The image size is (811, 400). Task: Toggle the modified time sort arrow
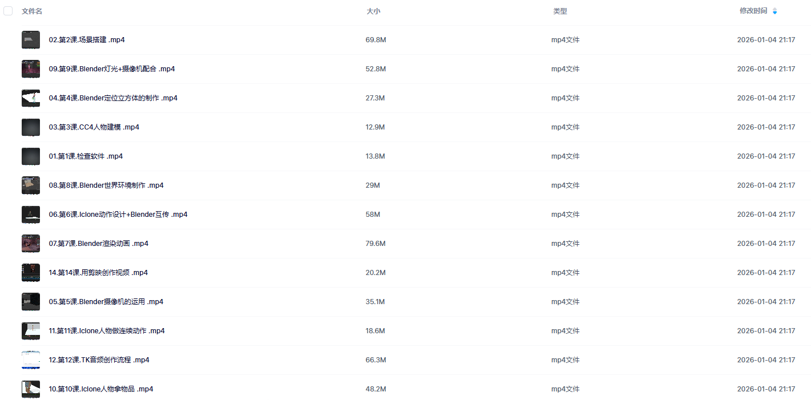tap(774, 11)
